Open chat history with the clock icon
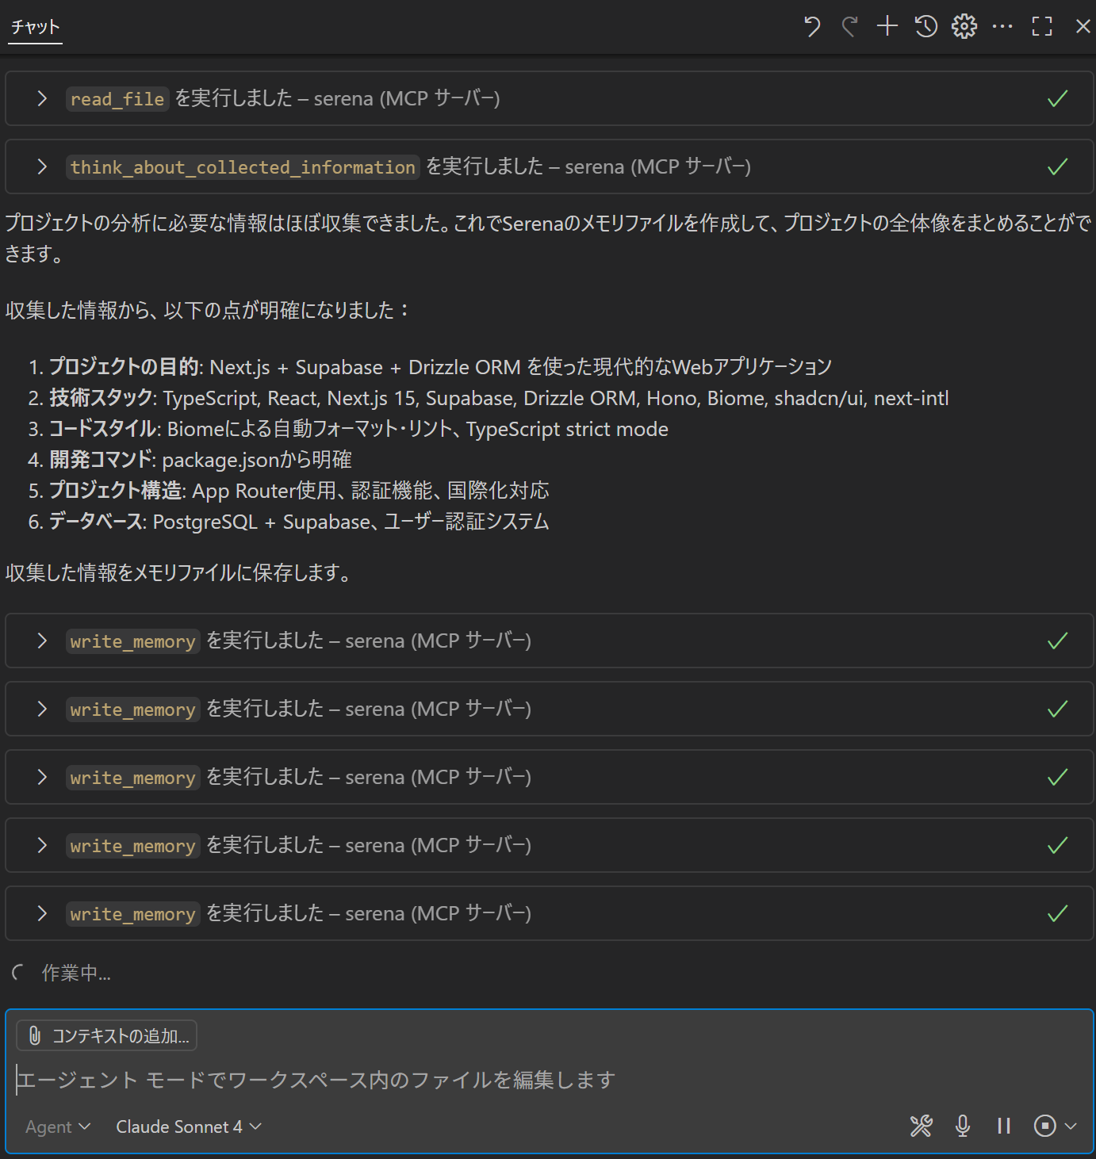 925,26
